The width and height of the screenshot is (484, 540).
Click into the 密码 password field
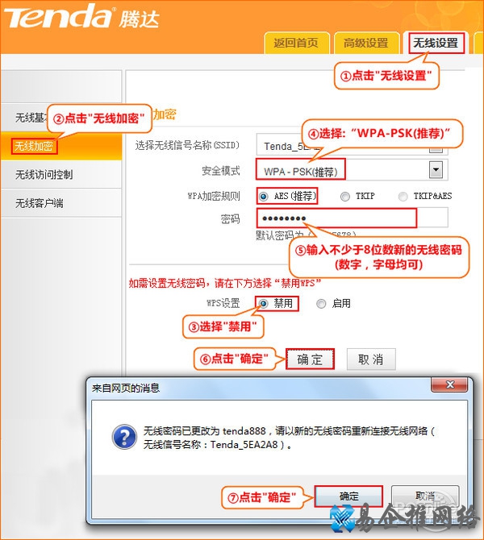352,218
